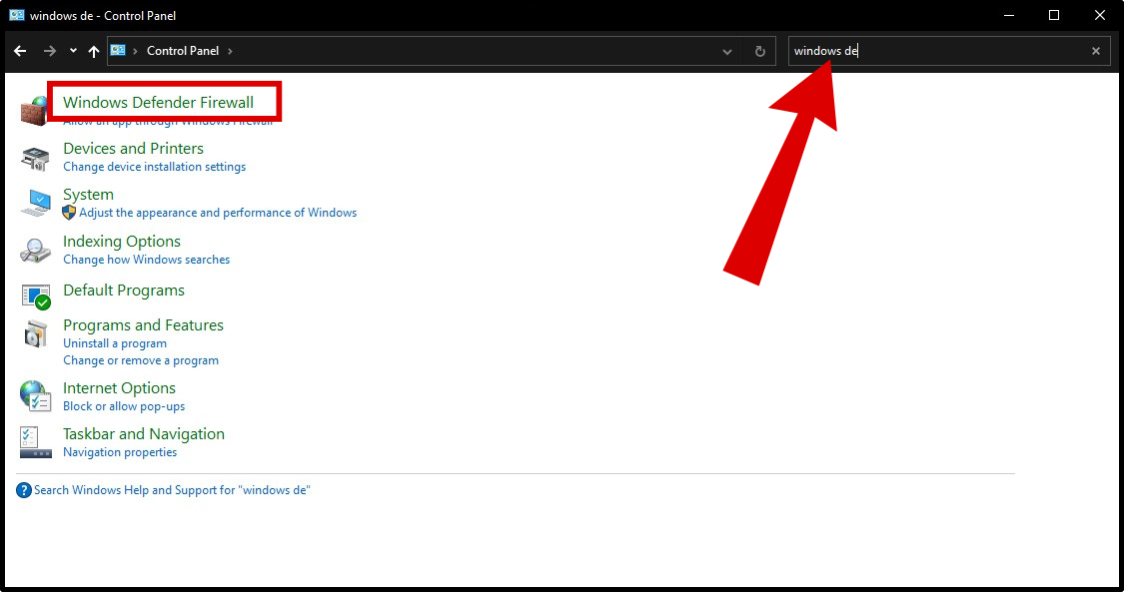Click the System computer icon
Image resolution: width=1124 pixels, height=592 pixels.
pyautogui.click(x=35, y=204)
